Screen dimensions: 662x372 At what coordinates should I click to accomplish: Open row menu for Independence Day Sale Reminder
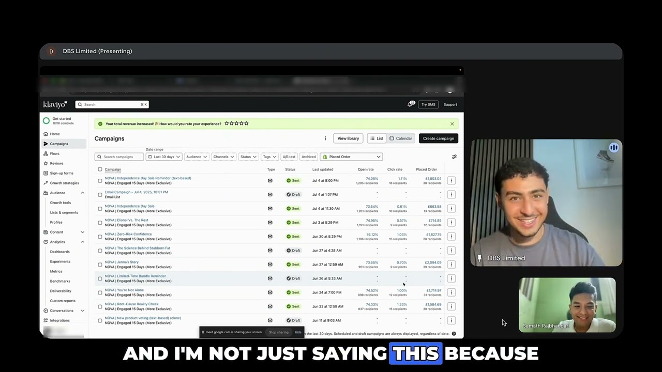point(451,180)
